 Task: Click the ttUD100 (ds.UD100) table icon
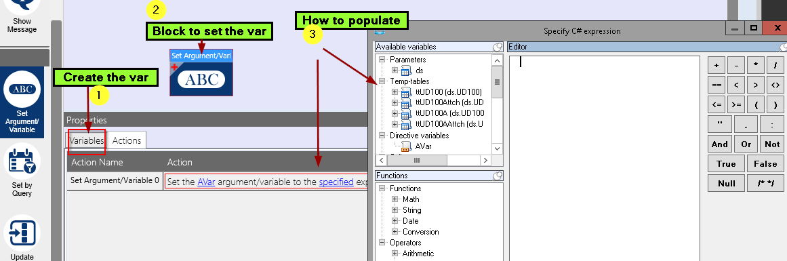406,92
